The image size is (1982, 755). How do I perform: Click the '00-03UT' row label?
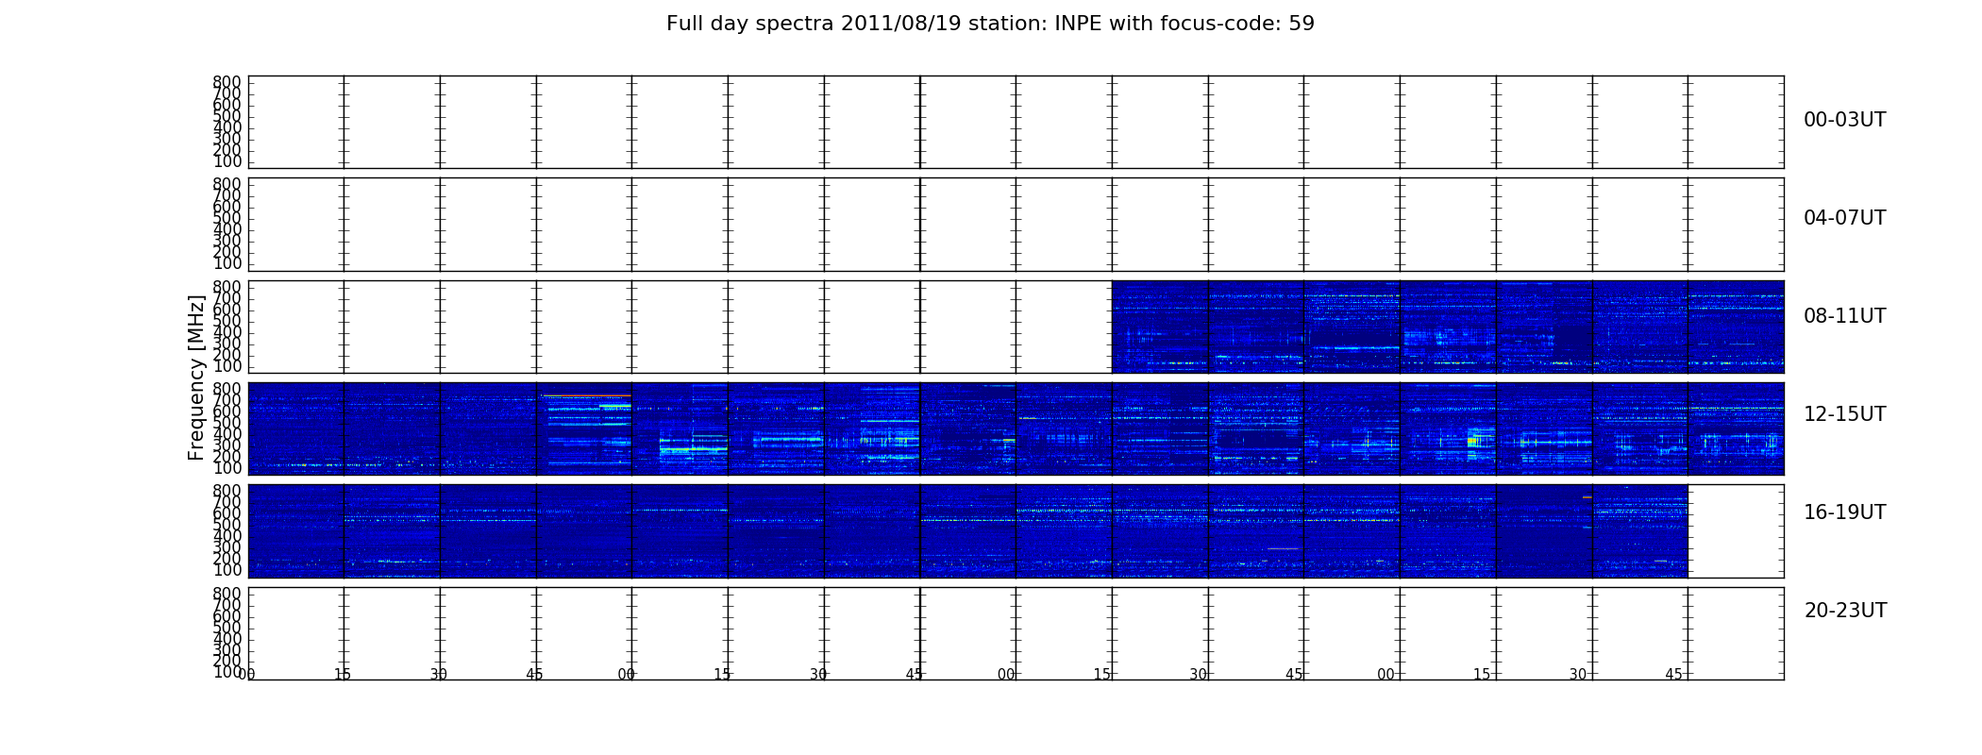[1844, 120]
